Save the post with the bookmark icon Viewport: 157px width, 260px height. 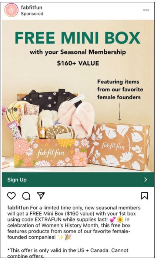(144, 196)
